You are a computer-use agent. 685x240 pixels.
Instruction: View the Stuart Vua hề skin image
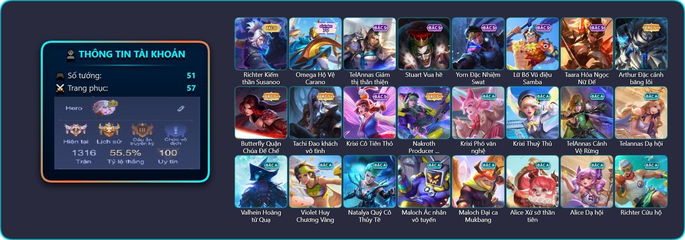click(424, 44)
